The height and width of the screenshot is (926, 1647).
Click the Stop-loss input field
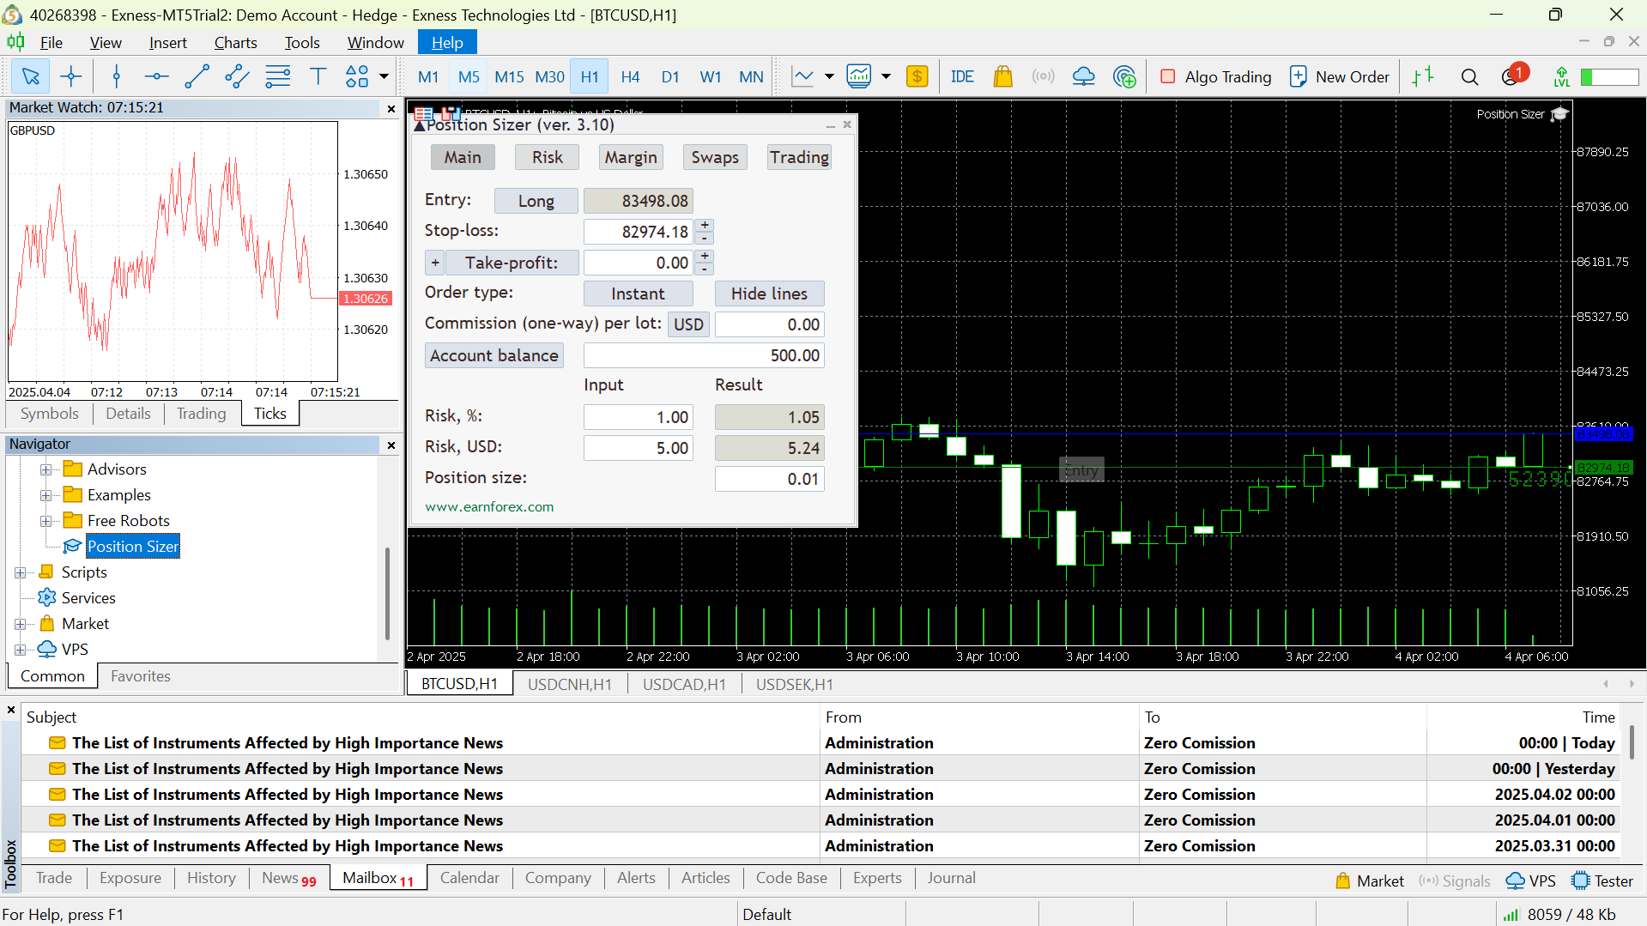638,232
